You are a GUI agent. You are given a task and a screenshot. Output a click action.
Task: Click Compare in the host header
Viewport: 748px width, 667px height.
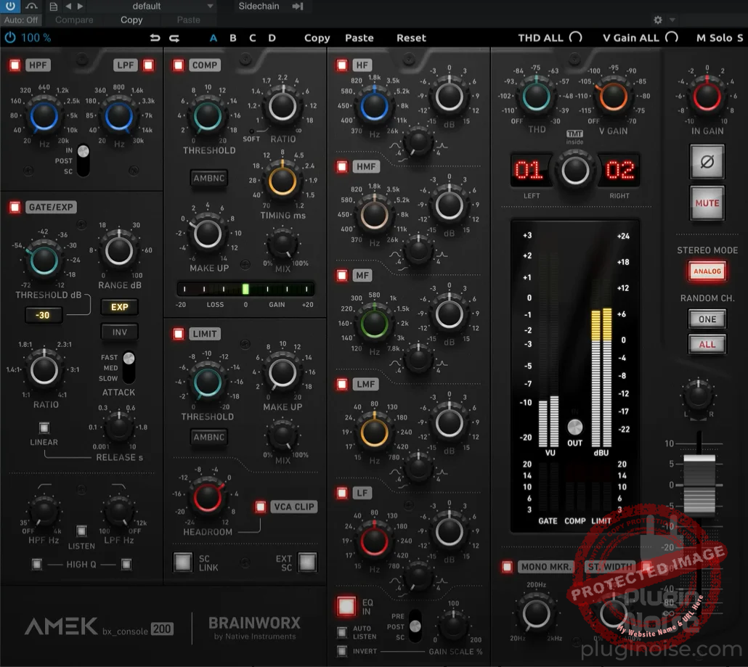point(74,20)
